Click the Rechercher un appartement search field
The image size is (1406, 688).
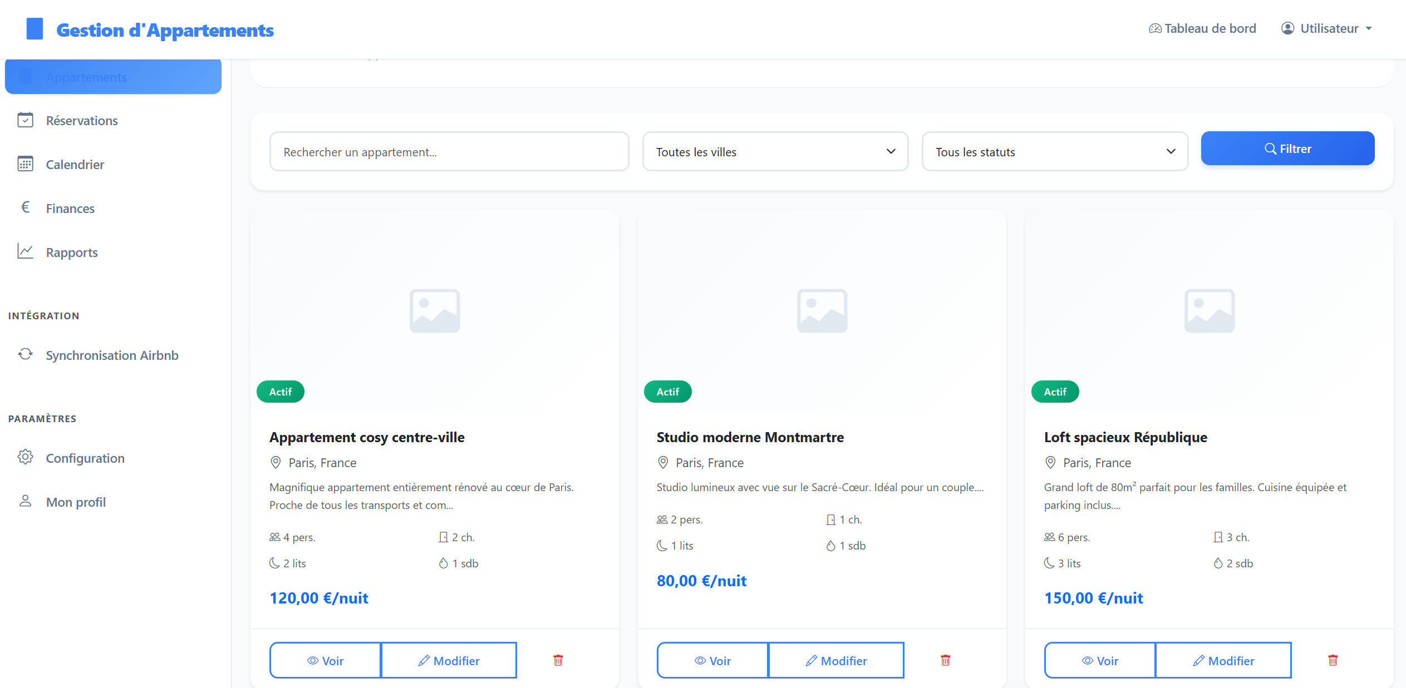pyautogui.click(x=449, y=151)
